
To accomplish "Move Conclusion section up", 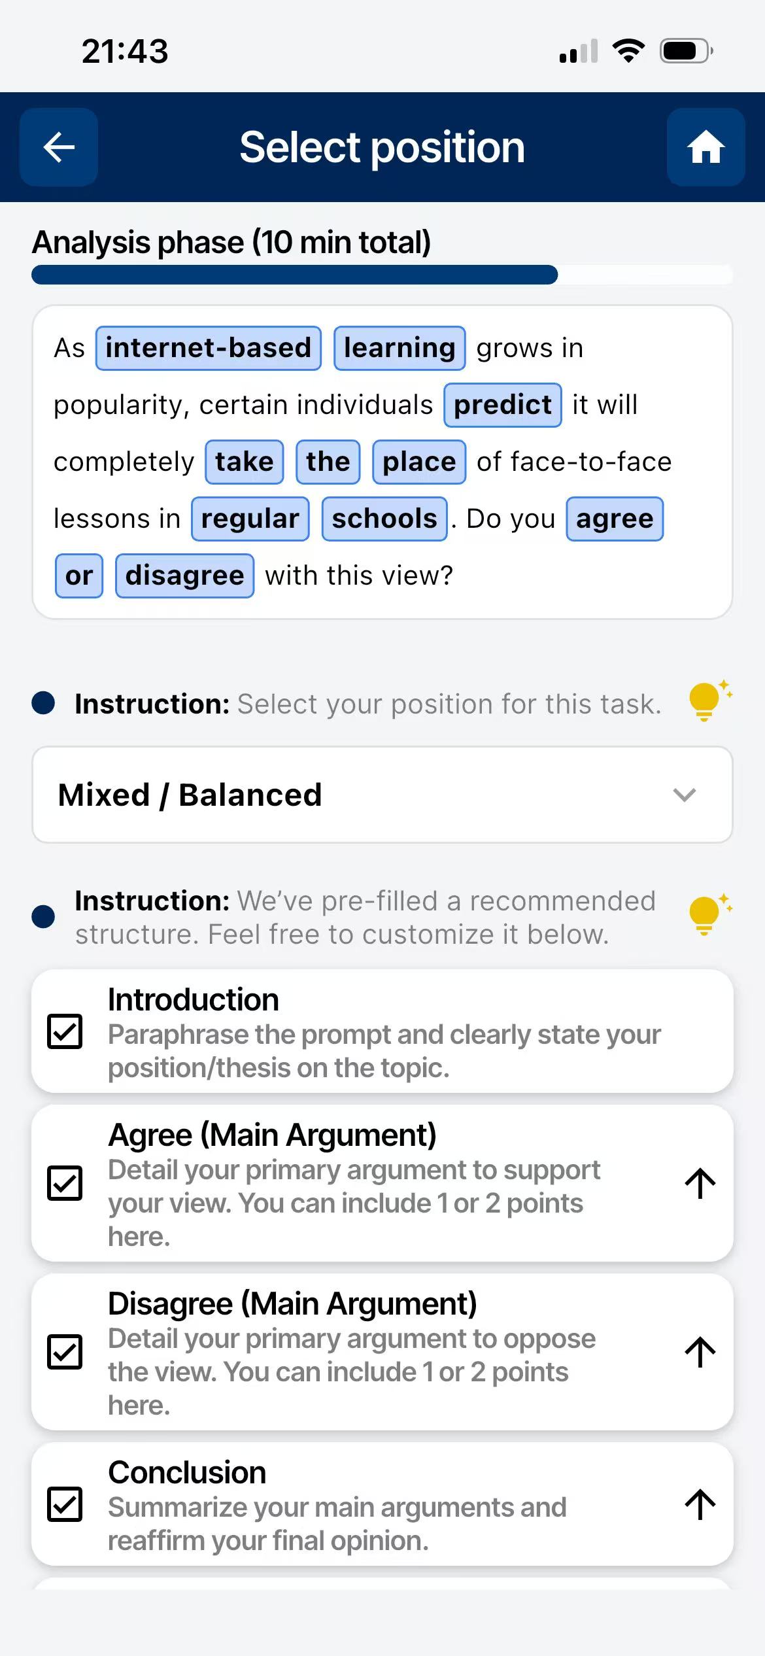I will click(x=700, y=1504).
